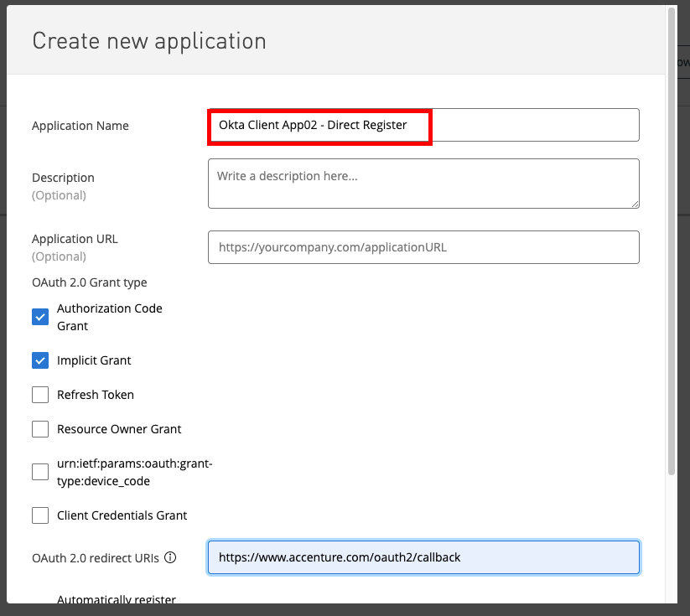Enable the Client Credentials Grant checkbox

pos(40,515)
